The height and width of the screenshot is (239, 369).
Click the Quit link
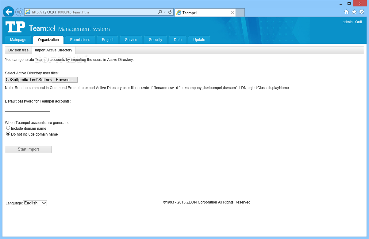[x=359, y=22]
